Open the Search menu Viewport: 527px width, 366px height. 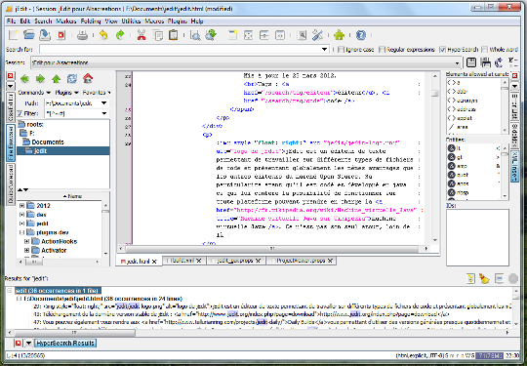point(43,21)
